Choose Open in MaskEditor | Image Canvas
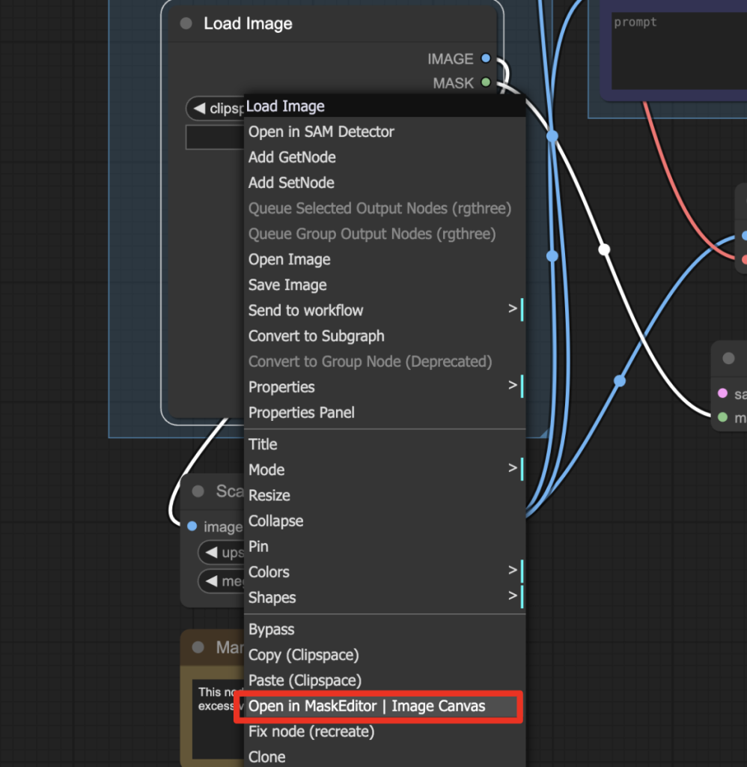747x767 pixels. tap(367, 706)
